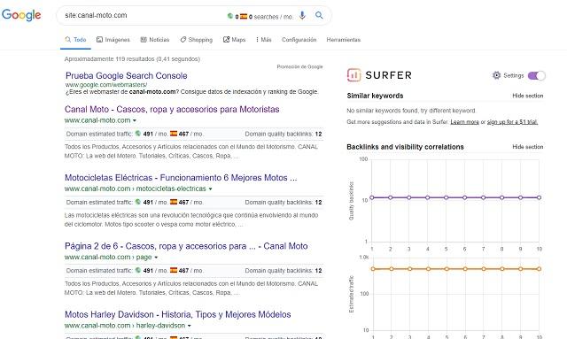Open Prueba Google Search Console link
The image size is (567, 339).
[x=126, y=75]
